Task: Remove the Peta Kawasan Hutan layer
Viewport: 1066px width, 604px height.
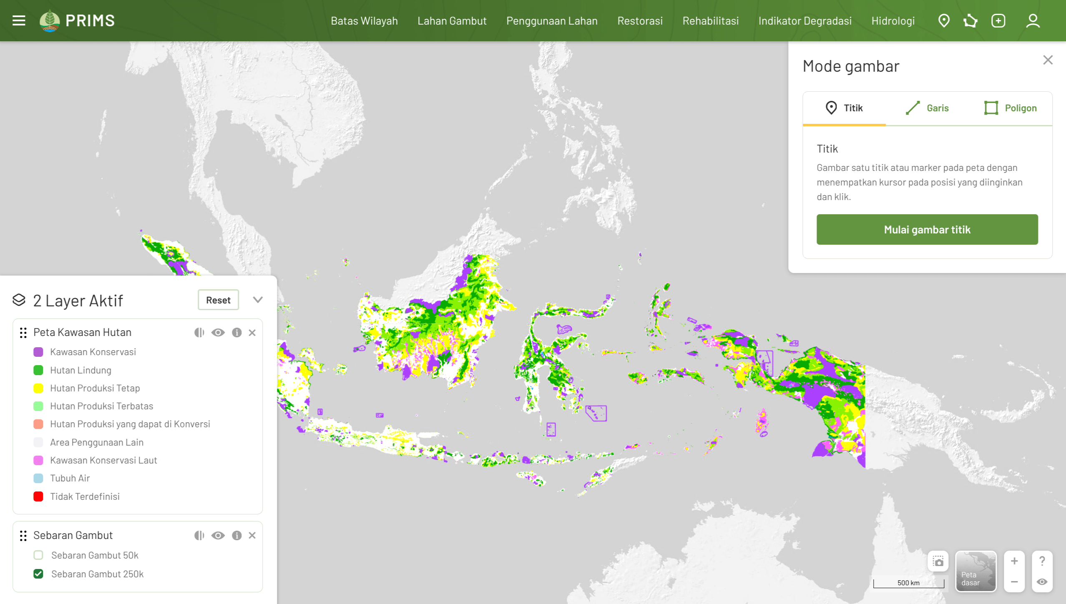Action: (252, 332)
